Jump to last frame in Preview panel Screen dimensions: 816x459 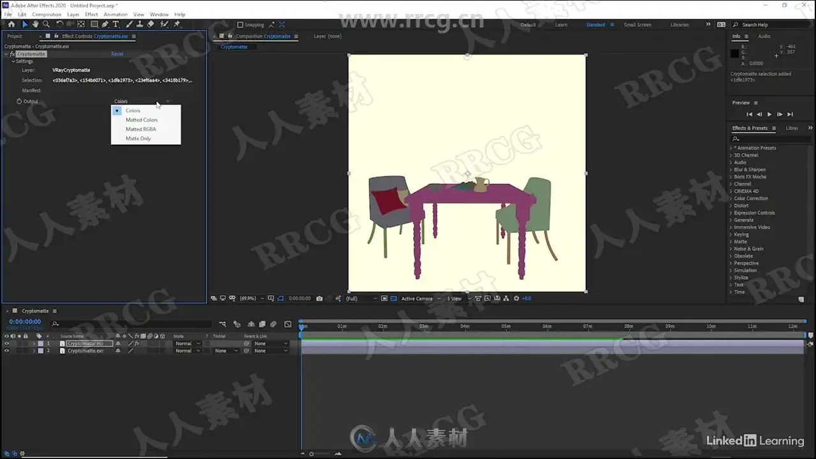[x=790, y=114]
